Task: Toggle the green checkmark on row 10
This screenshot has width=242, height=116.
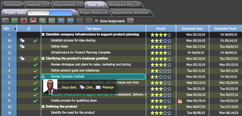Action: click(35, 41)
